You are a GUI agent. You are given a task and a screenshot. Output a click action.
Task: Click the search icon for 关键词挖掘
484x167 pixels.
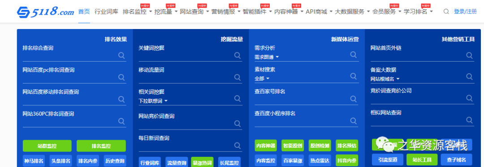pyautogui.click(x=238, y=55)
